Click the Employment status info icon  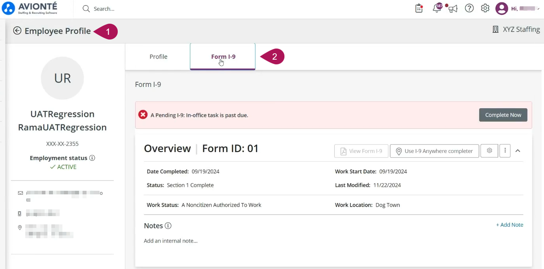[92, 158]
